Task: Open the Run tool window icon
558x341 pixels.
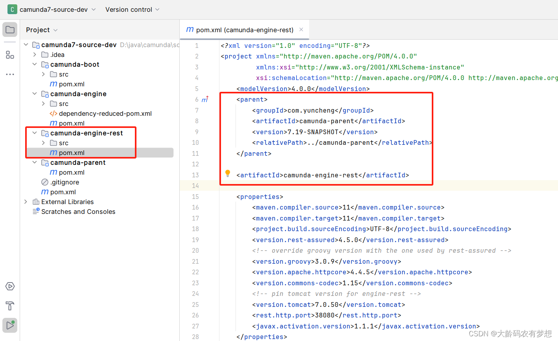Action: [x=10, y=325]
